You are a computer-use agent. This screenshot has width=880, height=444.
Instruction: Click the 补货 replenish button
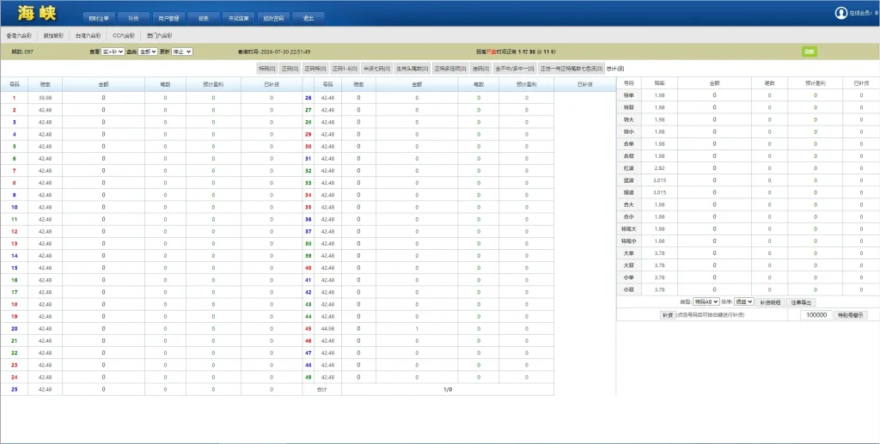[667, 315]
